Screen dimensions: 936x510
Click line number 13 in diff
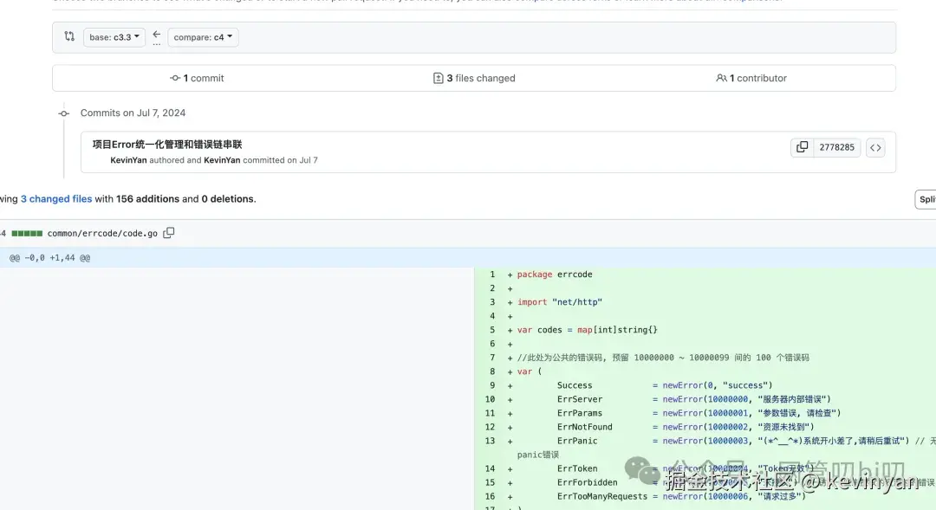(490, 441)
